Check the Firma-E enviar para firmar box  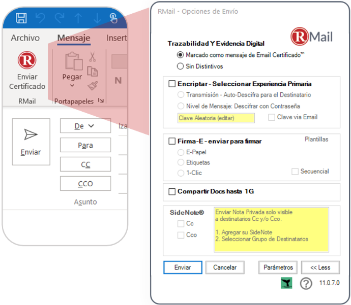click(171, 141)
